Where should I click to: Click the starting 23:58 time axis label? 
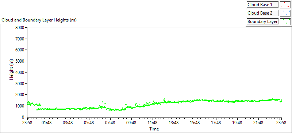pos(27,122)
